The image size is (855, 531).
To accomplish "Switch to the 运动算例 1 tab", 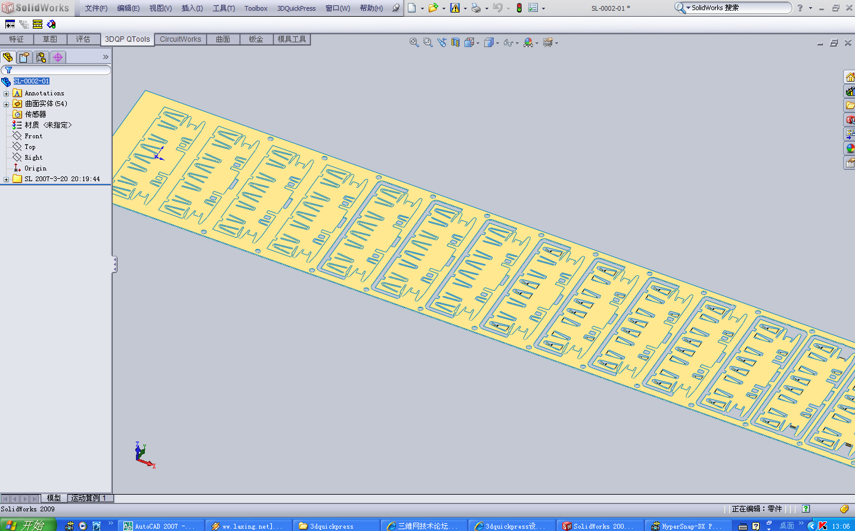I will [89, 498].
